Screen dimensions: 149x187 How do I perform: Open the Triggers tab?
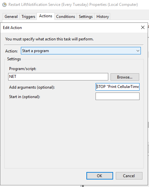[28, 17]
